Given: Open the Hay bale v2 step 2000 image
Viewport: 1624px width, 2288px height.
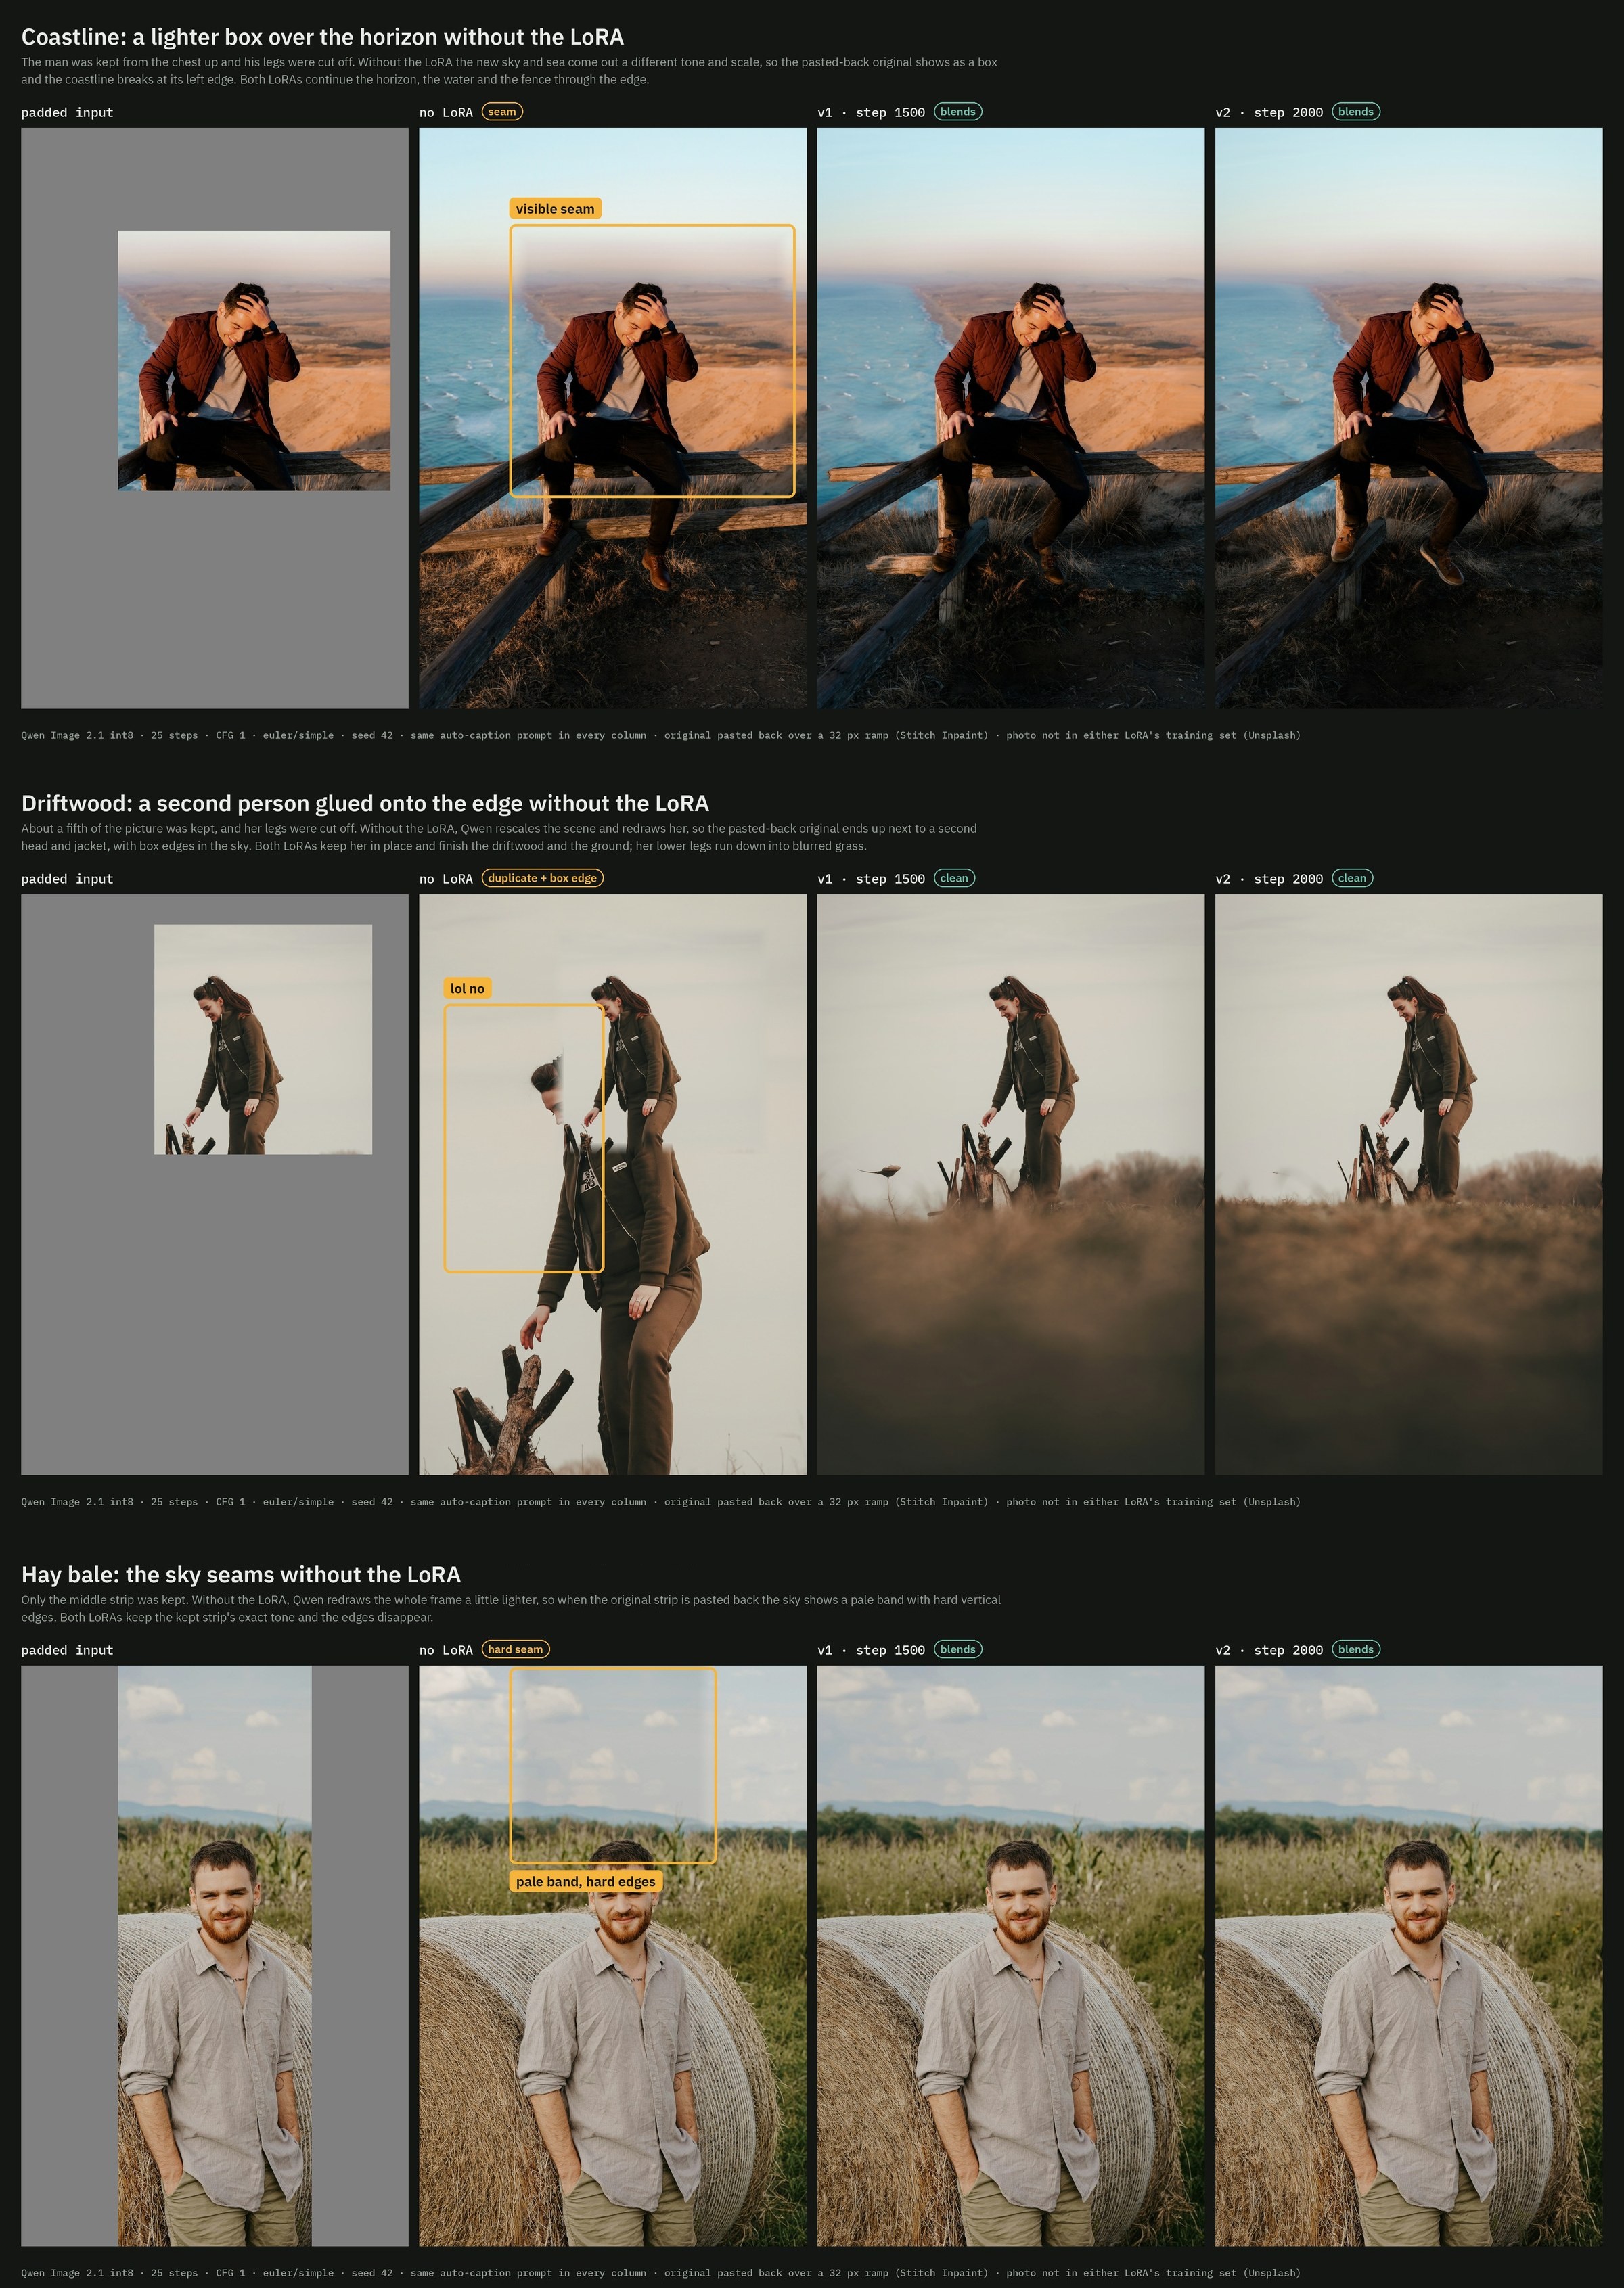Looking at the screenshot, I should pos(1408,1955).
